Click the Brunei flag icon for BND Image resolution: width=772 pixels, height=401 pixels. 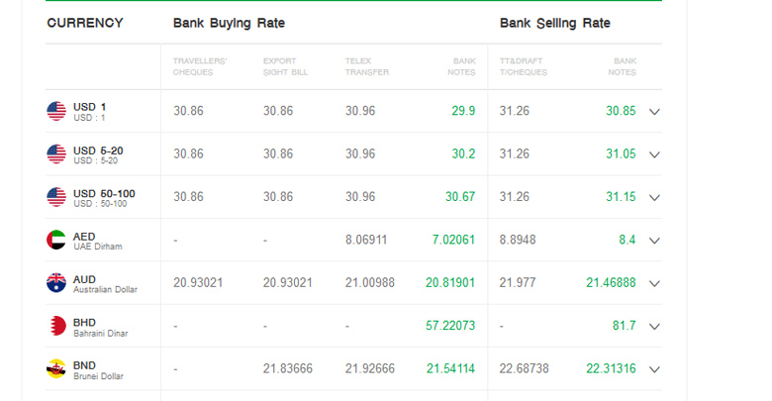point(56,368)
